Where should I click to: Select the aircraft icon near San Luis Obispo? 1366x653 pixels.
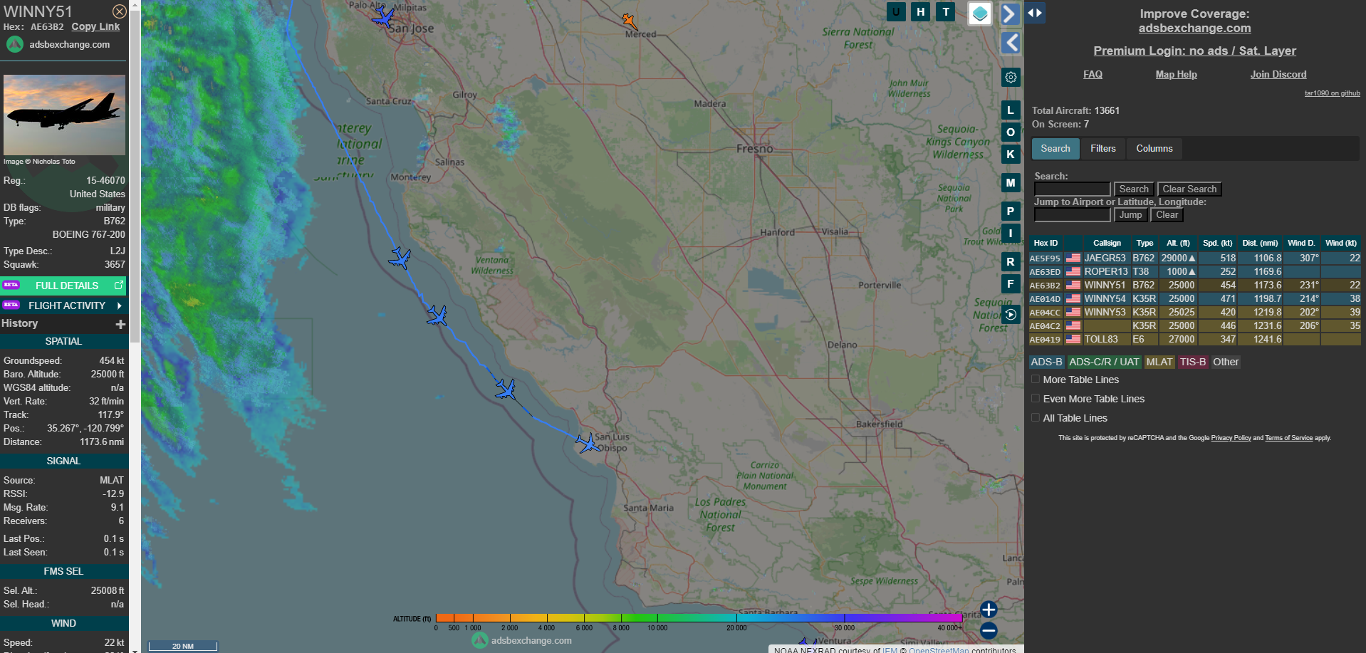click(x=588, y=444)
